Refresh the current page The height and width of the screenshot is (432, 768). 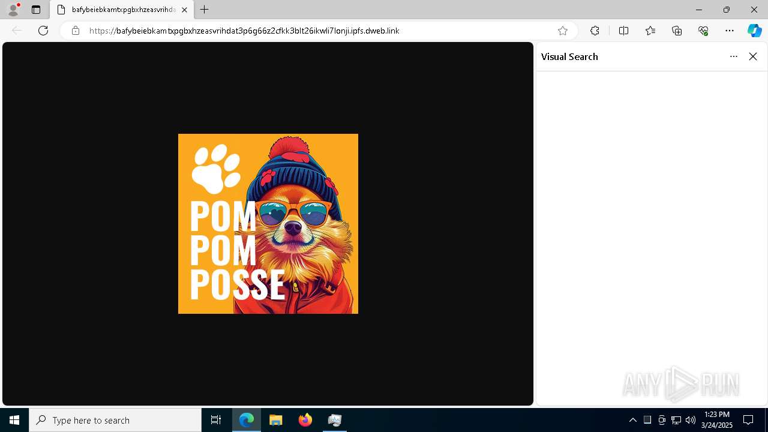tap(43, 31)
